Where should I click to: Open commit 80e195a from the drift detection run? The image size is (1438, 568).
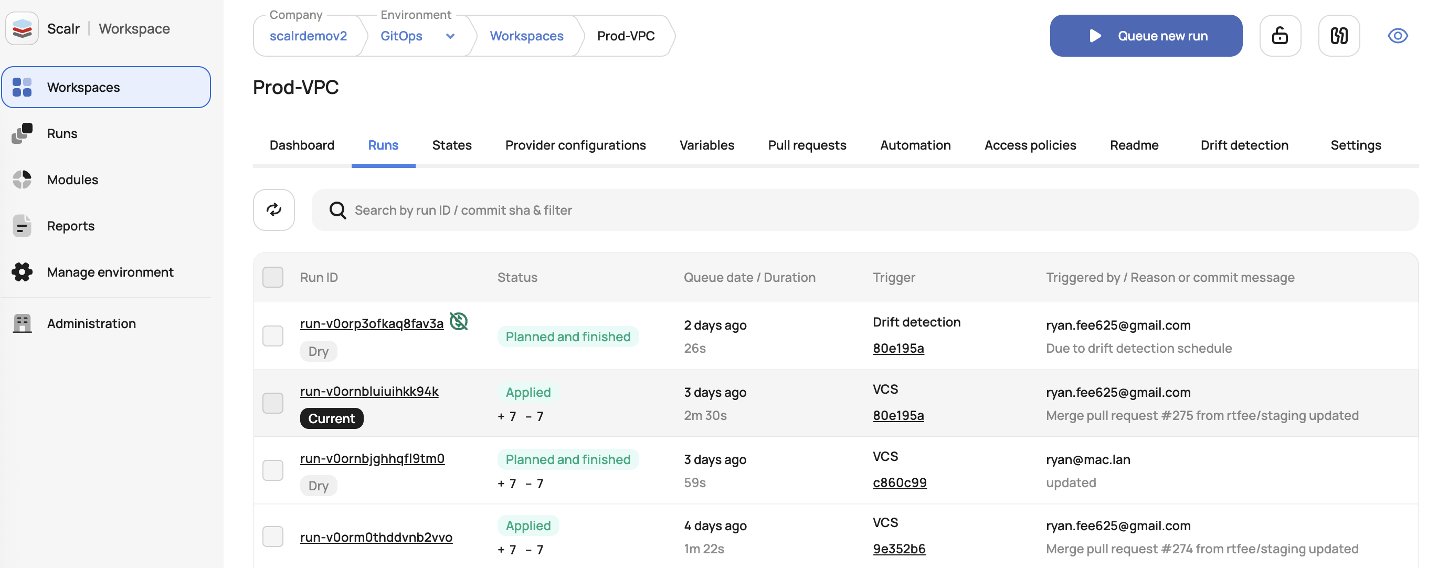point(898,348)
